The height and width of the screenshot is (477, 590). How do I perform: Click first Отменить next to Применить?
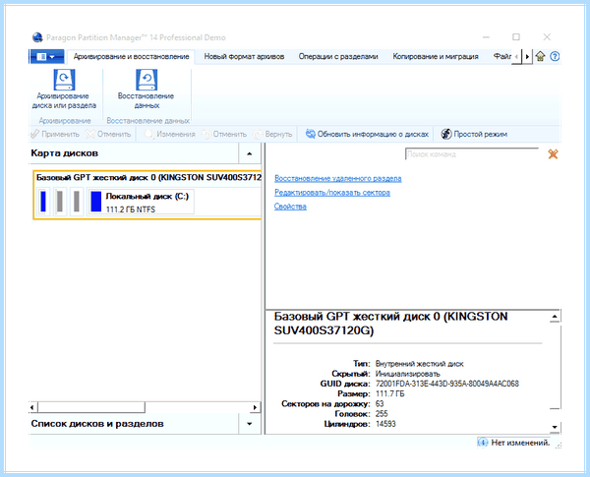click(108, 134)
